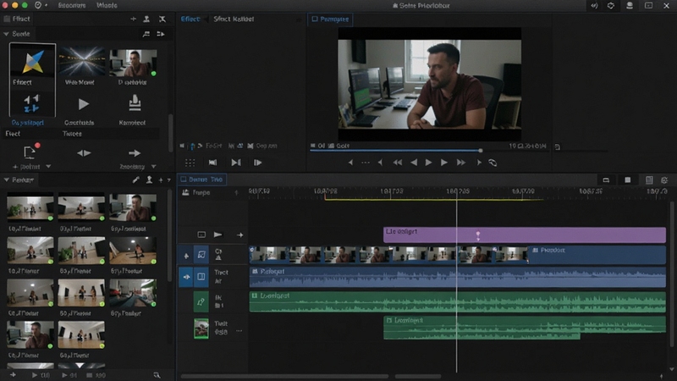
Task: Switch to the Effect tab in middle panel
Action: [x=190, y=19]
